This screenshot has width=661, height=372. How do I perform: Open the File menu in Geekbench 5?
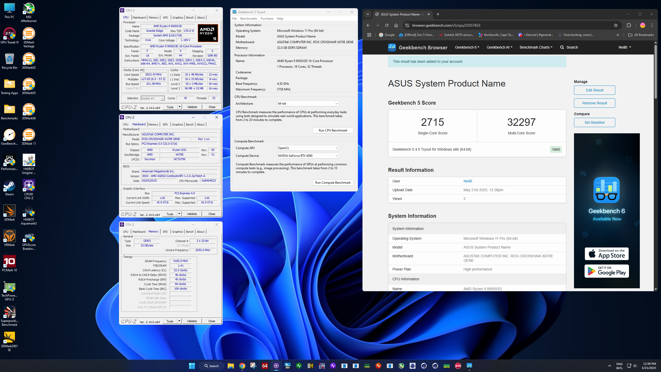tap(234, 19)
